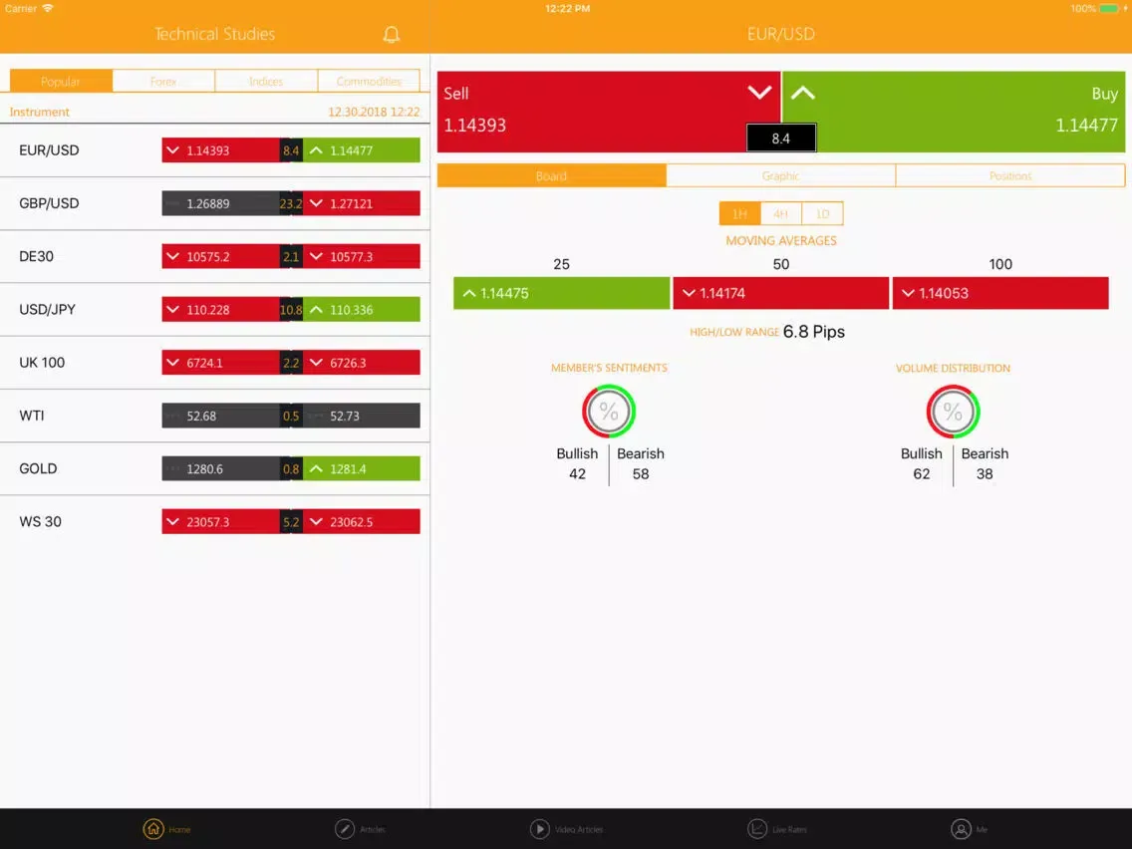Click GBP/USD sell price 1.26889
Image resolution: width=1132 pixels, height=849 pixels.
[221, 203]
